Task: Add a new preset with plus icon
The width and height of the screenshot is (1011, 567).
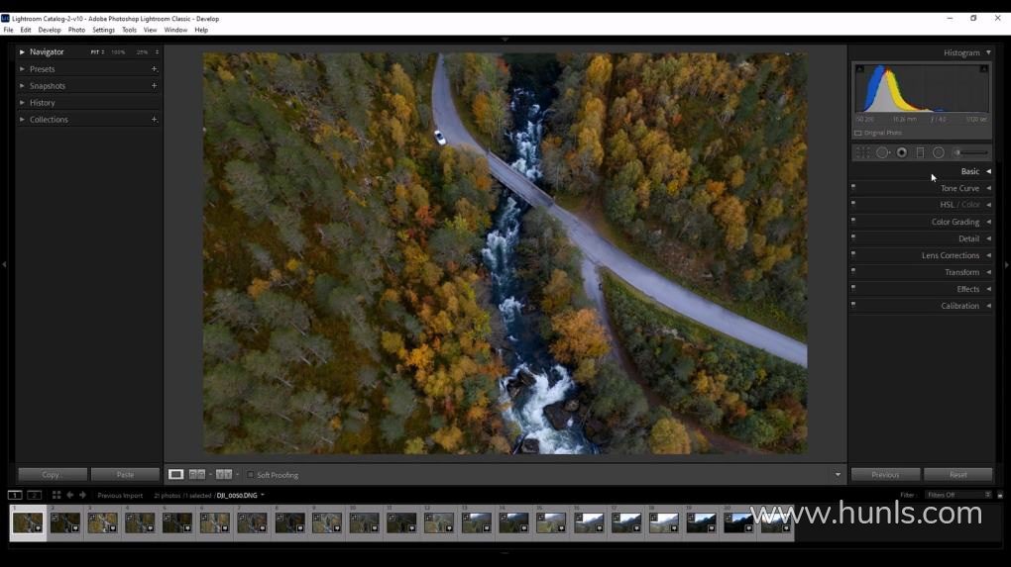Action: (154, 69)
